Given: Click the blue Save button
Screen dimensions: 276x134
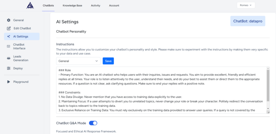Looking at the screenshot, I should pyautogui.click(x=108, y=61).
